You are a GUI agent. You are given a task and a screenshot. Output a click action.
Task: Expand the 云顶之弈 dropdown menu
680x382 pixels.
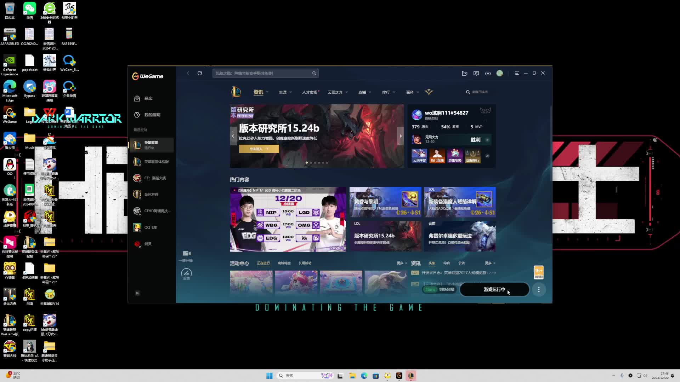click(338, 92)
